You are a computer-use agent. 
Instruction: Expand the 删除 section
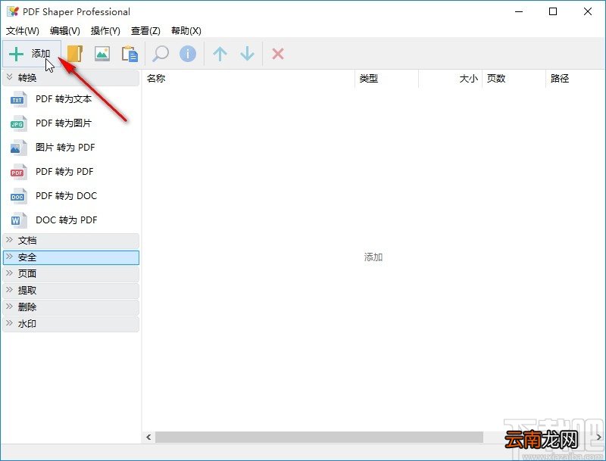click(70, 307)
